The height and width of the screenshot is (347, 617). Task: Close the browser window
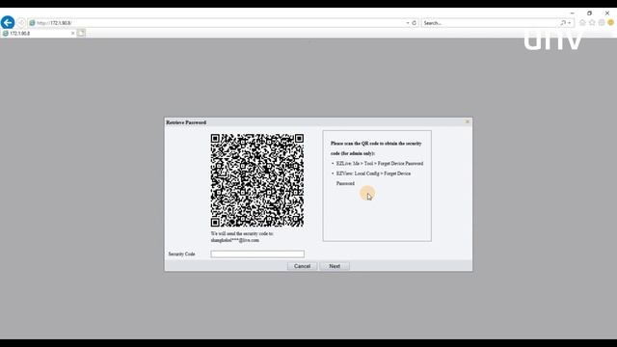coord(607,13)
